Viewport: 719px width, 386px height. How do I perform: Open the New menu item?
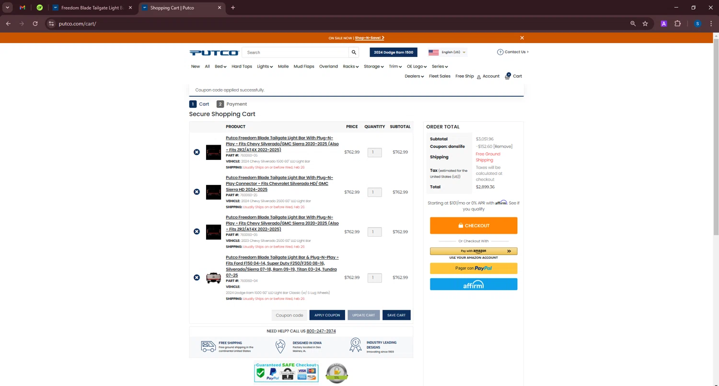click(x=196, y=67)
